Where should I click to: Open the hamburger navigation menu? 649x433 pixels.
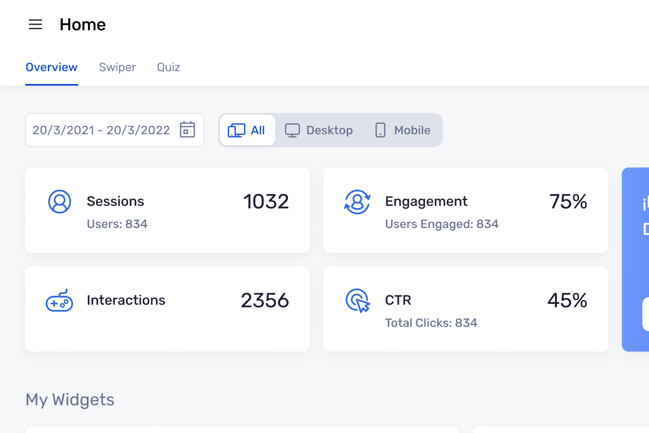tap(35, 25)
